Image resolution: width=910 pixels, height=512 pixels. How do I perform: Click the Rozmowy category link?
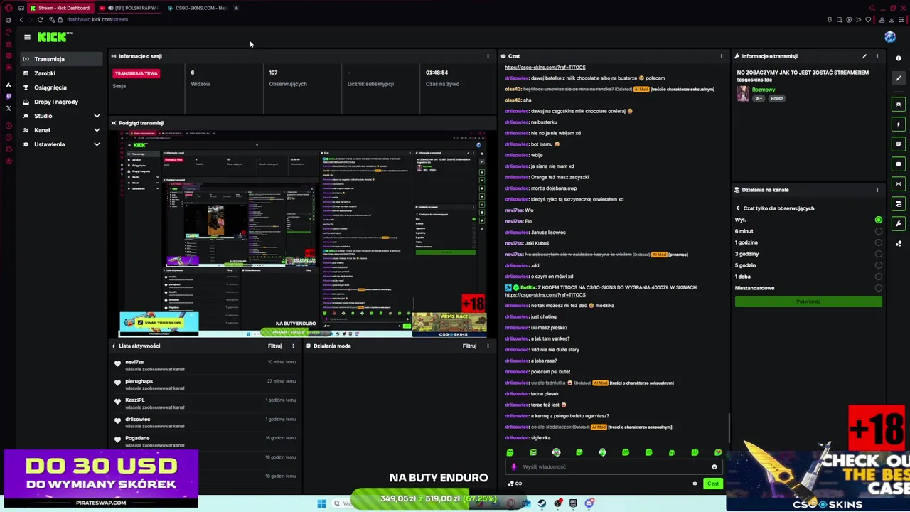(x=764, y=90)
